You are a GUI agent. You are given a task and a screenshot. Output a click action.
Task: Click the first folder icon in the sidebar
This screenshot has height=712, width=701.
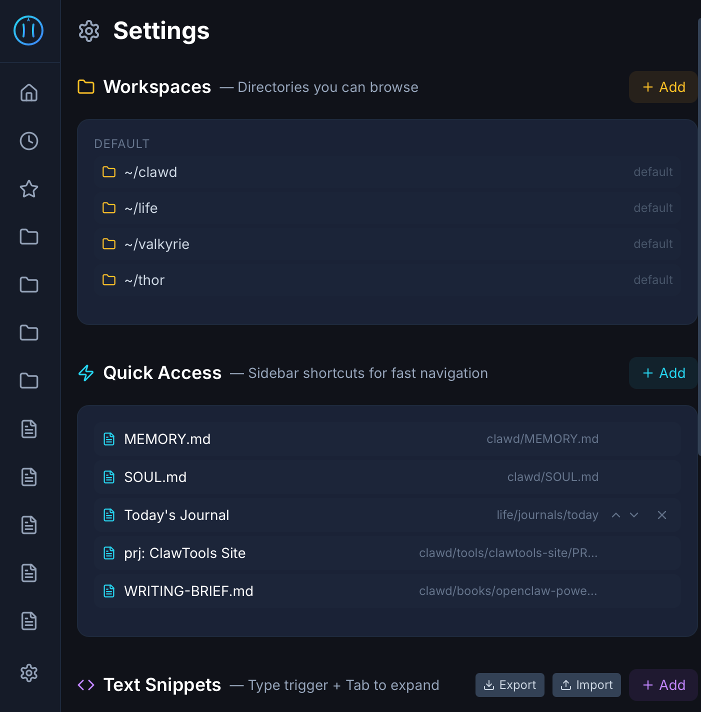pos(28,237)
